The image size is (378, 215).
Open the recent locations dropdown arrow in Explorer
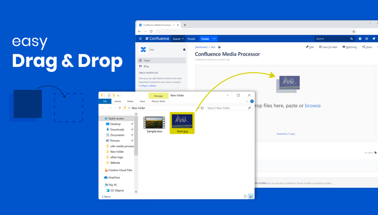pyautogui.click(x=115, y=108)
